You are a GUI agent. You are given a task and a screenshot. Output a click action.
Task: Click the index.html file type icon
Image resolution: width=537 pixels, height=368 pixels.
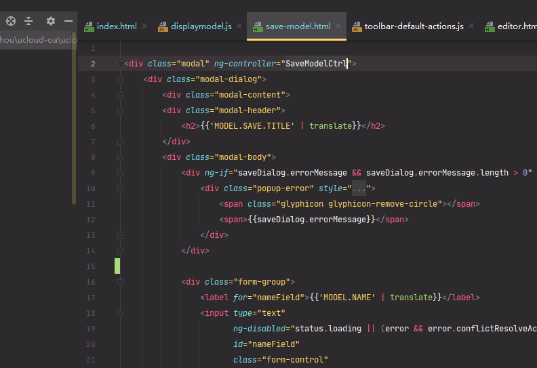pos(89,26)
